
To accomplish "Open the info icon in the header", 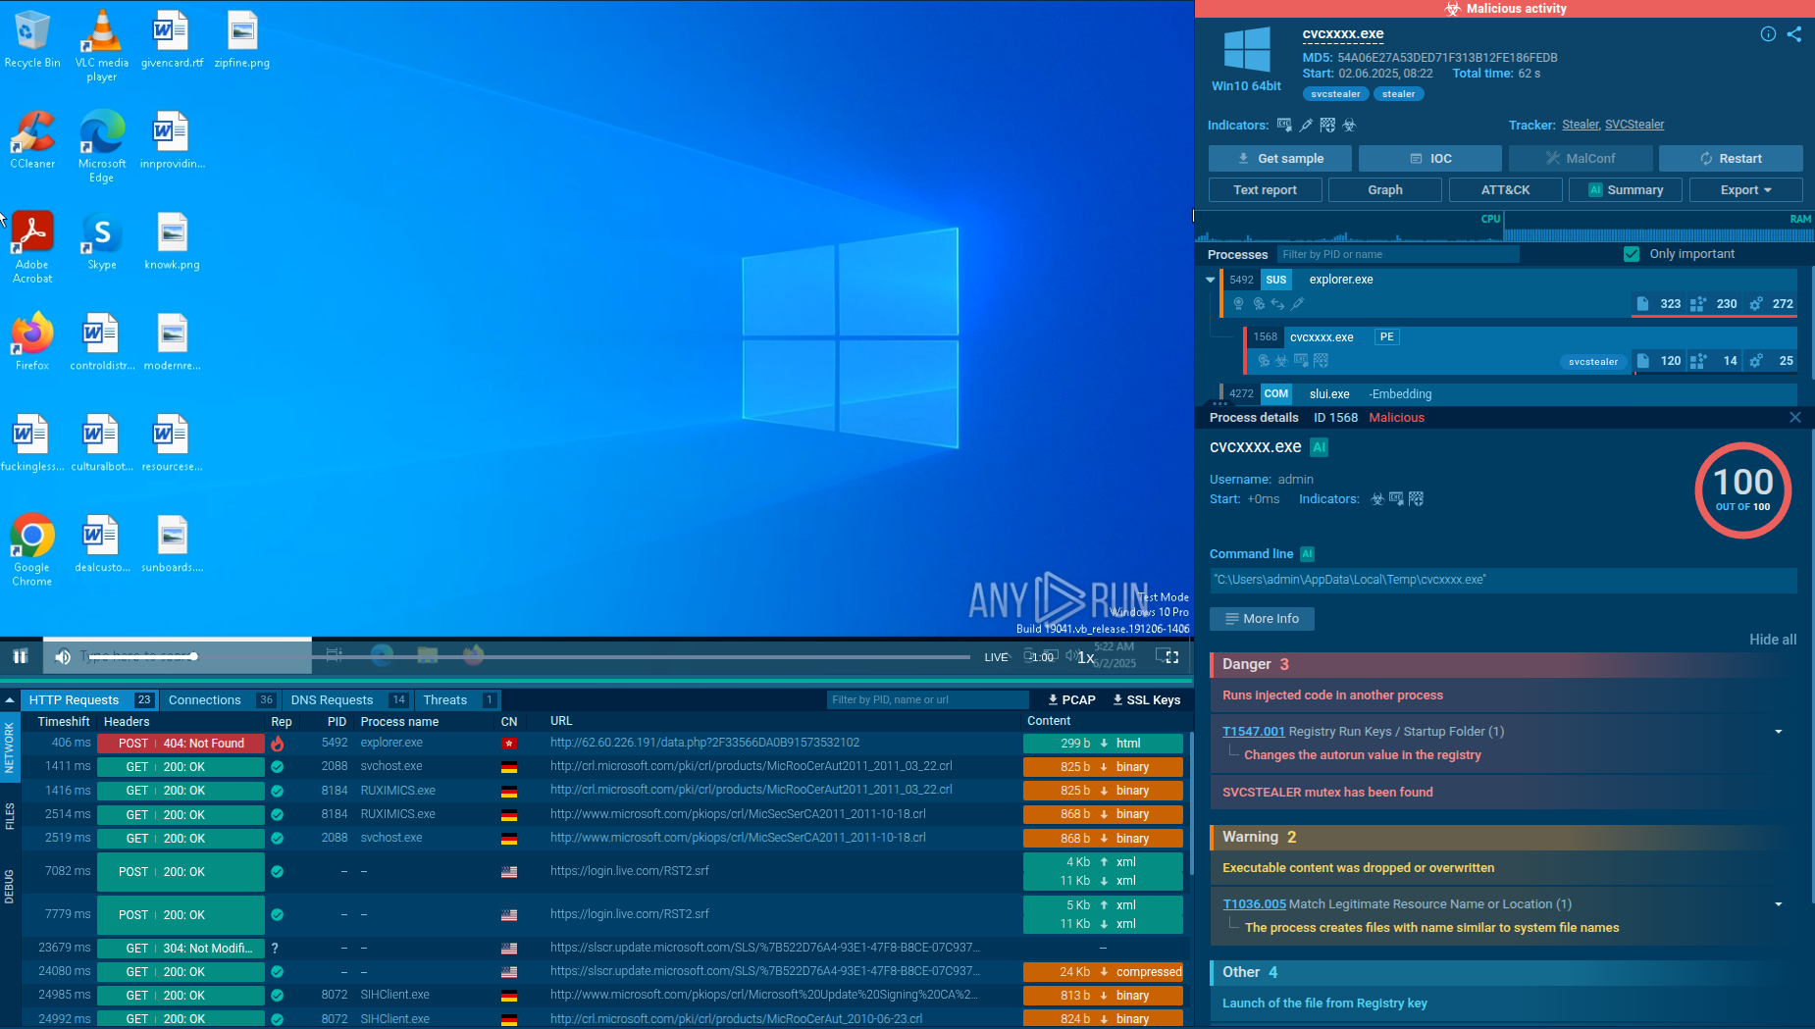I will pyautogui.click(x=1768, y=34).
